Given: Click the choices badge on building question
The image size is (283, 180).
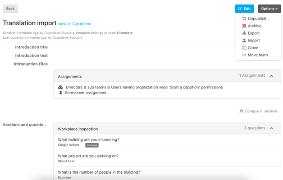Looking at the screenshot, I should point(92,145).
